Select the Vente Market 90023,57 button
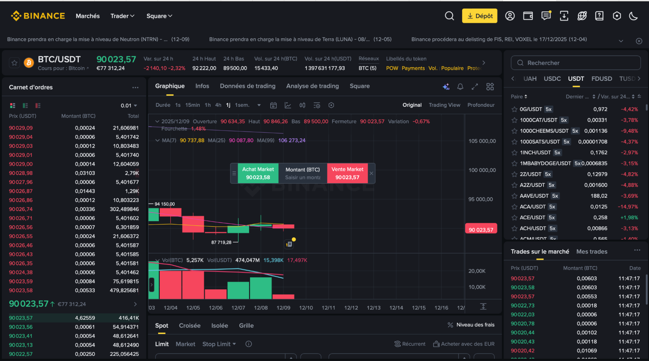 pyautogui.click(x=347, y=173)
